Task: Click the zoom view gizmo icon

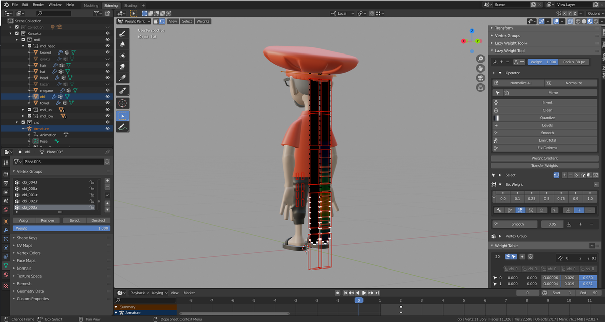Action: 480,59
